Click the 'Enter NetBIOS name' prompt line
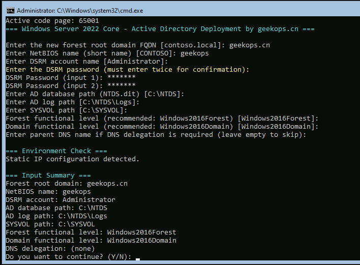 click(x=107, y=53)
